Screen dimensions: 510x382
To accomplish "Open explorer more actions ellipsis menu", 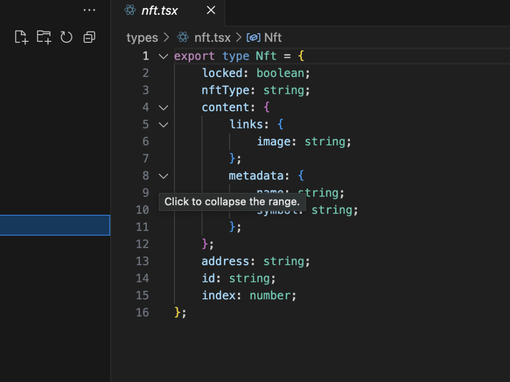I will (89, 10).
